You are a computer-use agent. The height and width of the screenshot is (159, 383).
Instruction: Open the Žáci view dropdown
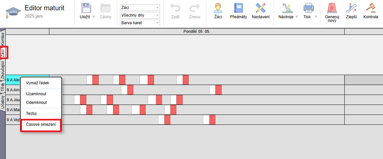tap(140, 8)
